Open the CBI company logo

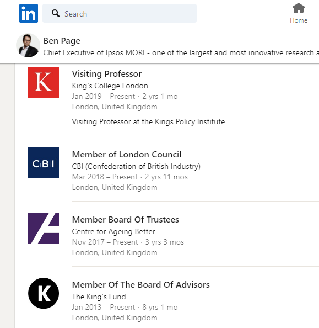(x=44, y=163)
